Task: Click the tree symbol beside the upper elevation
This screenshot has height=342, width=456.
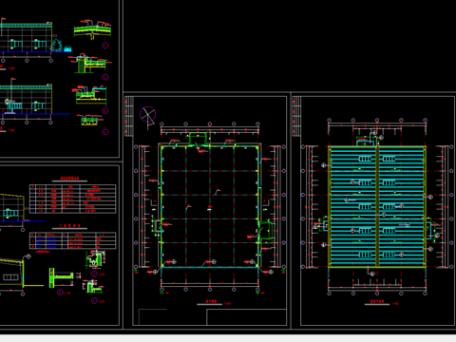Action: [57, 45]
